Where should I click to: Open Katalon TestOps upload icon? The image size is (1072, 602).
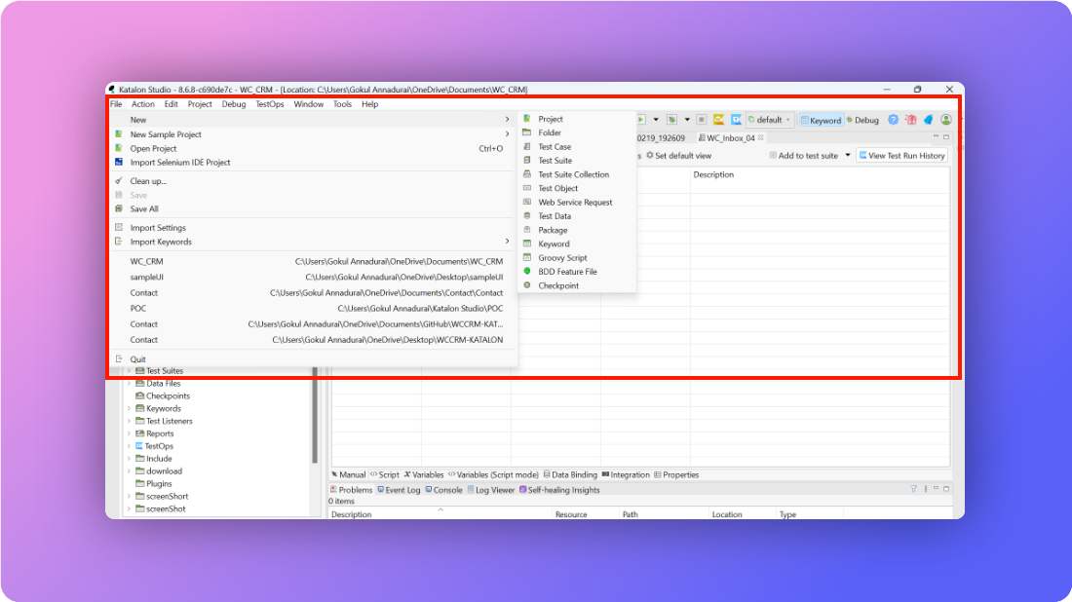tap(737, 119)
